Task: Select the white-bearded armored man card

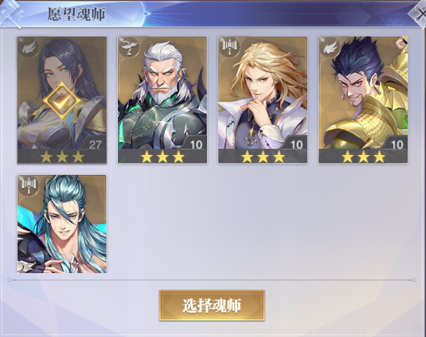Action: tap(162, 100)
